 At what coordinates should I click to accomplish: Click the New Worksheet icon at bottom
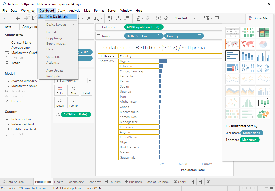(x=193, y=182)
